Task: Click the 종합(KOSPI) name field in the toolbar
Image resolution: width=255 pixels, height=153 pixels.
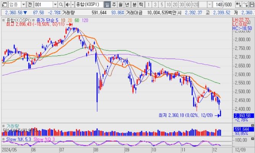Action: (x=89, y=5)
